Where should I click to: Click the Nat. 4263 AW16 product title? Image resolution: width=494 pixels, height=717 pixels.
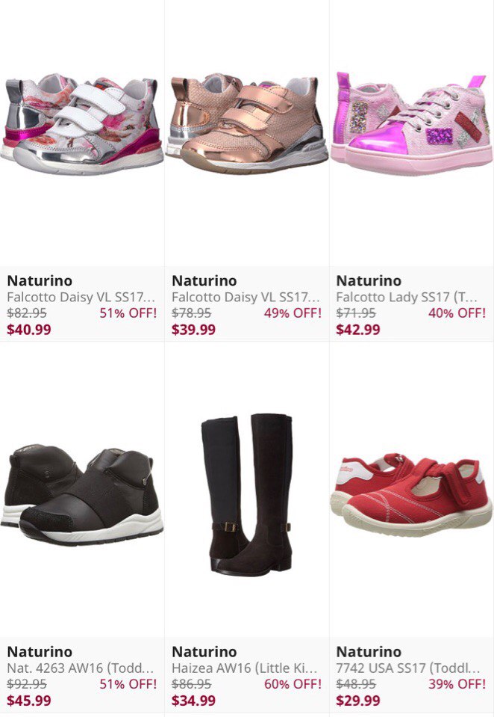pos(81,668)
